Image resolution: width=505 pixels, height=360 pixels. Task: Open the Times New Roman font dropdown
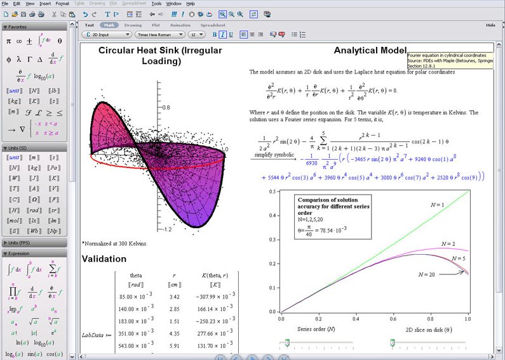[160, 34]
